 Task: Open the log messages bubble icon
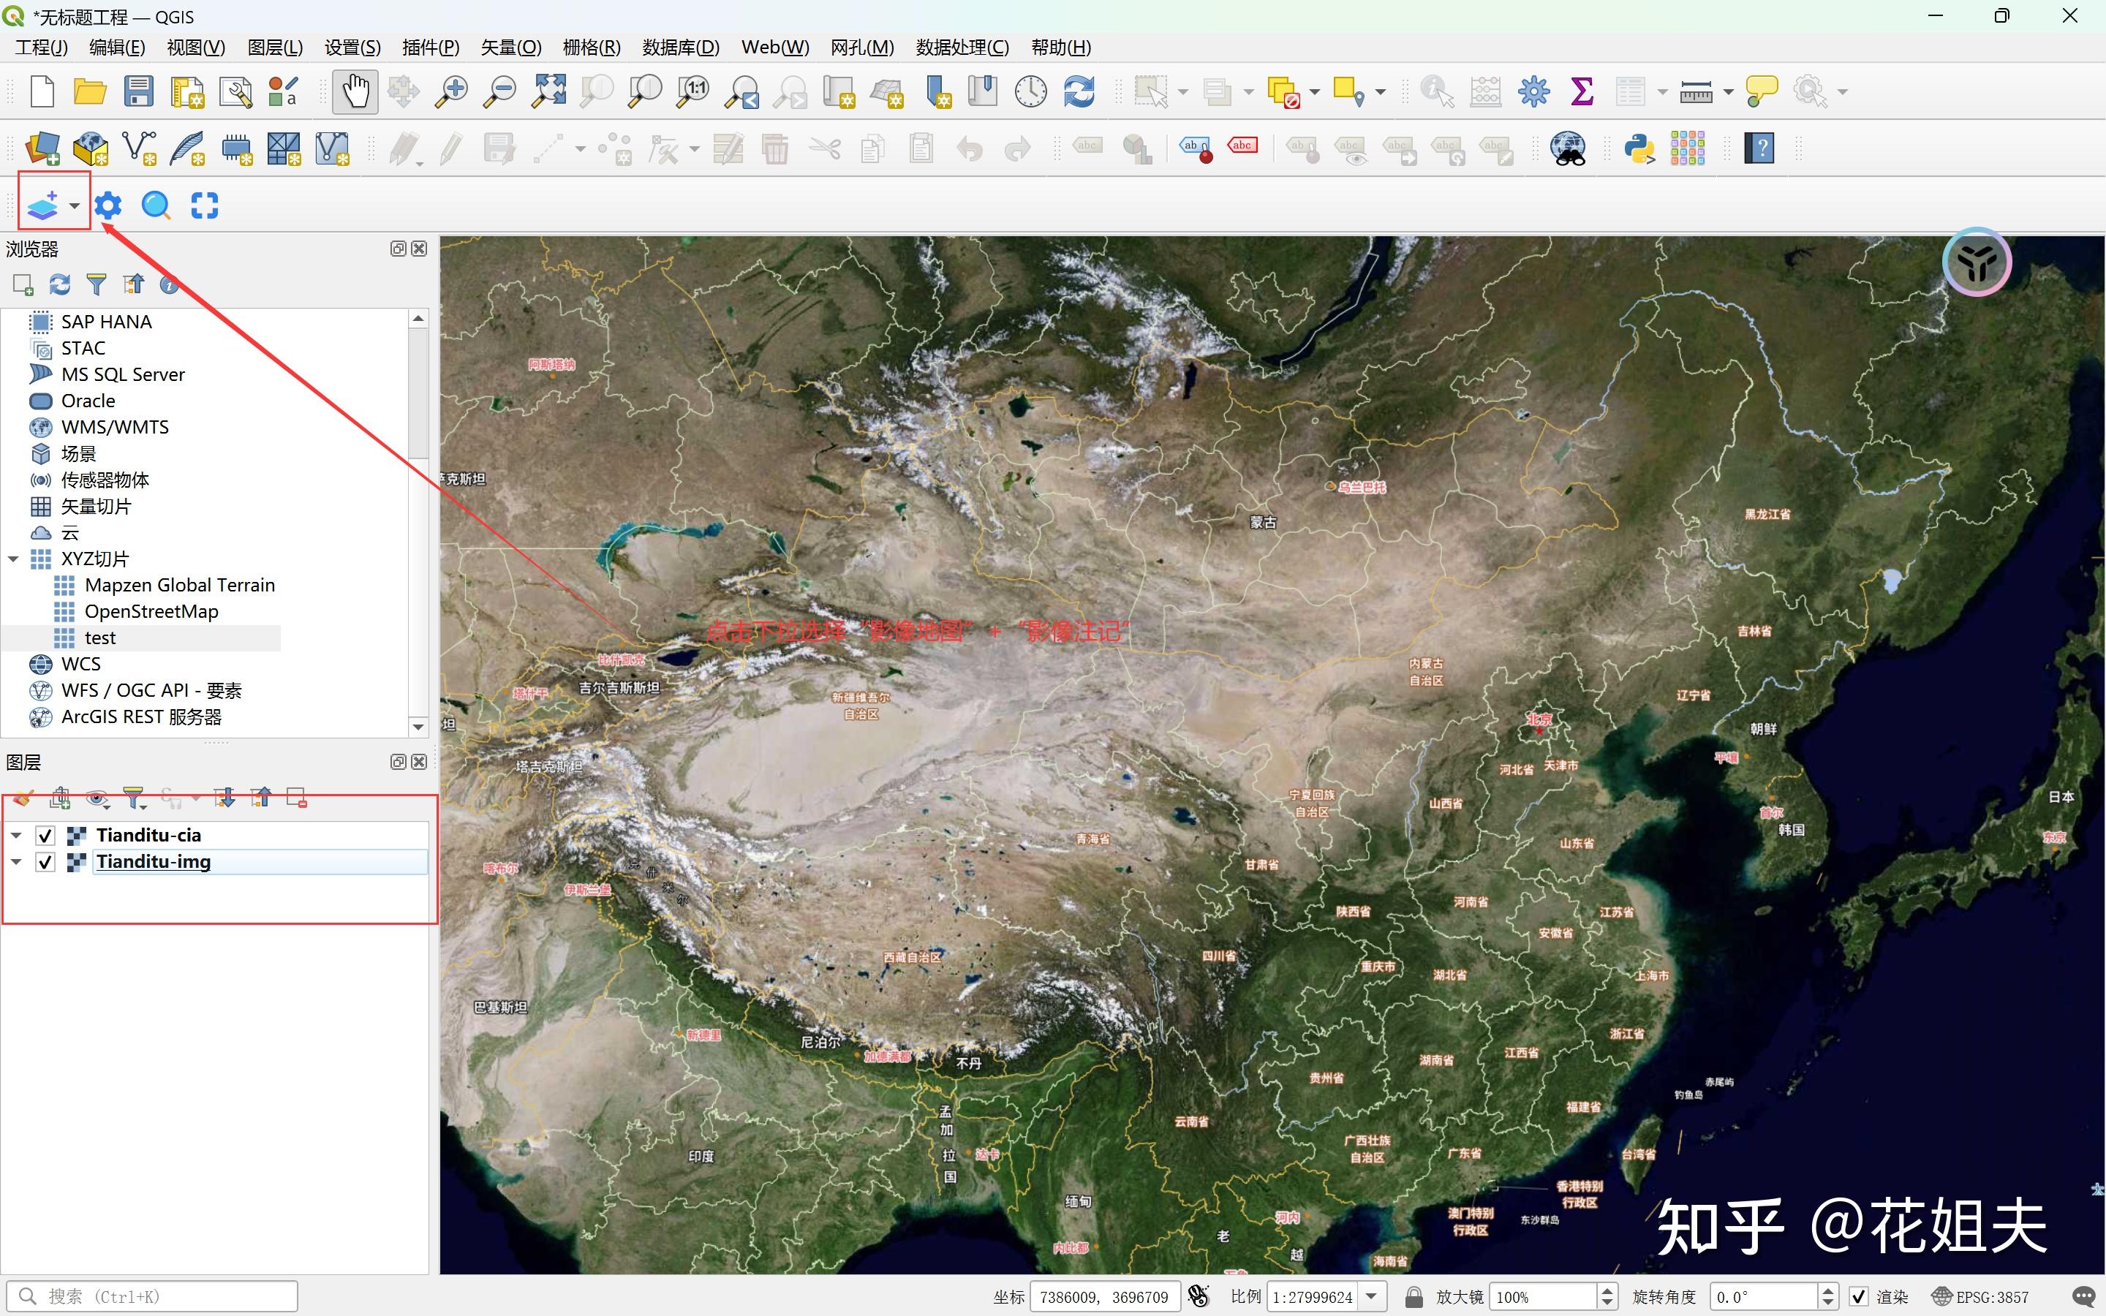click(2085, 1297)
